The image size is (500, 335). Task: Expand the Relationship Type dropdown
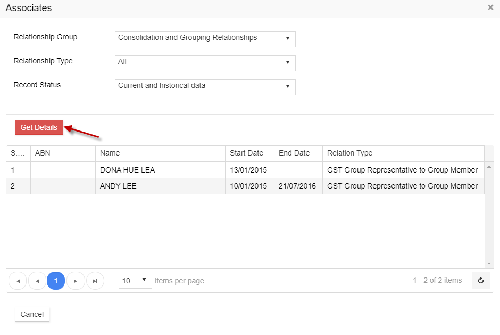point(205,62)
